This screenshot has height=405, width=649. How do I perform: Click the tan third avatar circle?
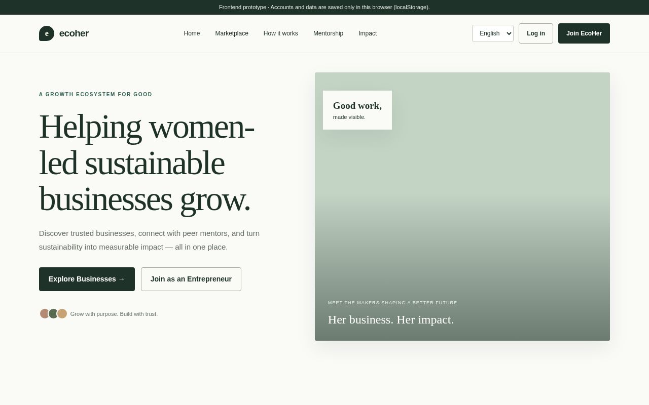[x=62, y=313]
